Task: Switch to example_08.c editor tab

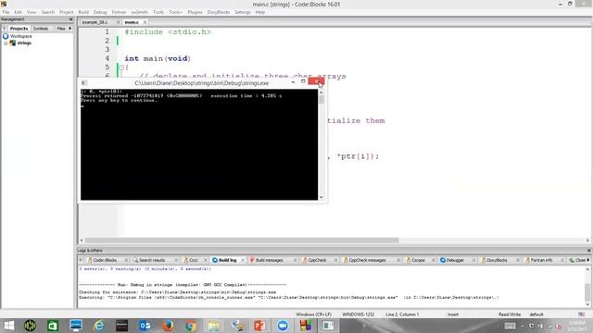Action: 95,22
